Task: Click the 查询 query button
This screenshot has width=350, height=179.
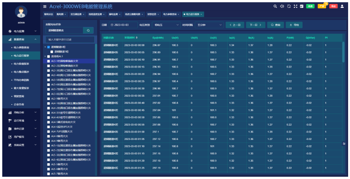Action: [275, 25]
